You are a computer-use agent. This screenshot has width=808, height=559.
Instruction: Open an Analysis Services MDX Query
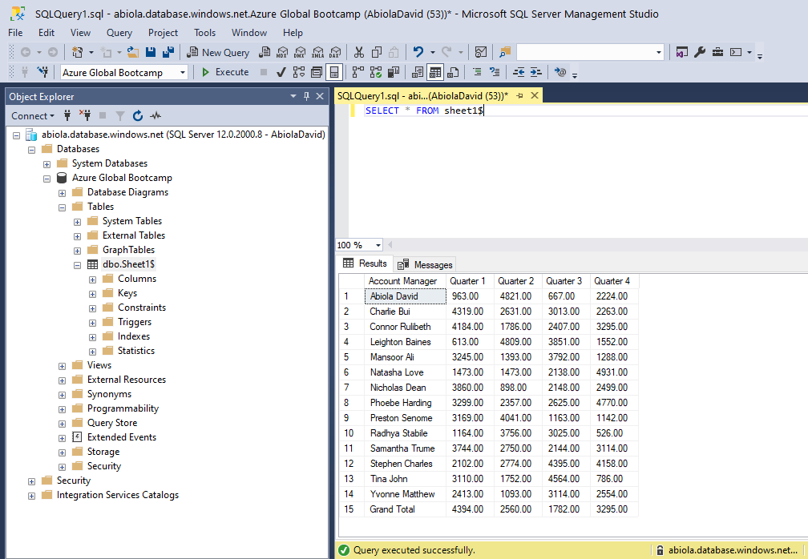(x=282, y=52)
